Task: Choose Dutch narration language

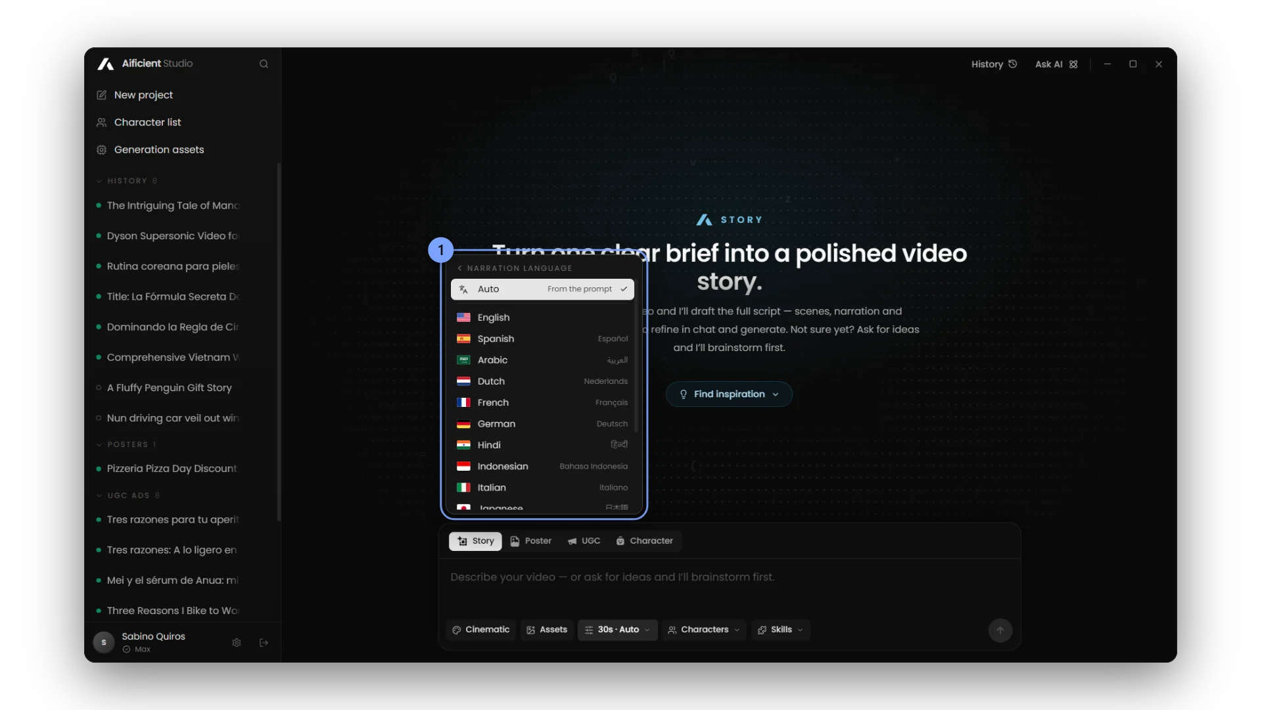Action: click(x=542, y=381)
